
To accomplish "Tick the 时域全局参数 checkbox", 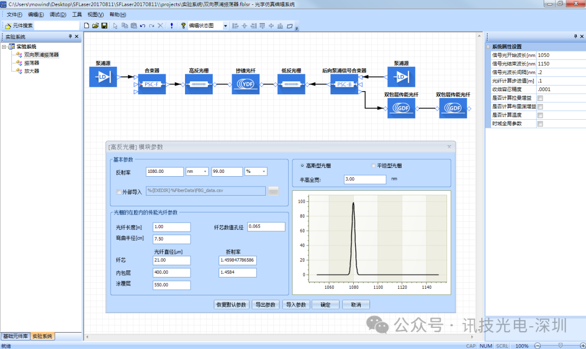I will pos(540,124).
